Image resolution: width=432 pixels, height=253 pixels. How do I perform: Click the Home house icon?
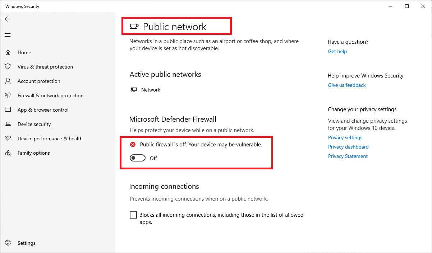point(8,52)
